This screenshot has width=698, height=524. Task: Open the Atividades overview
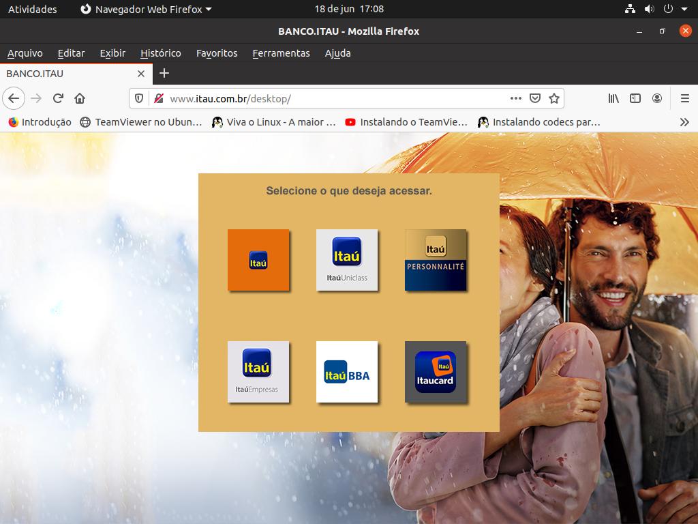(x=33, y=9)
